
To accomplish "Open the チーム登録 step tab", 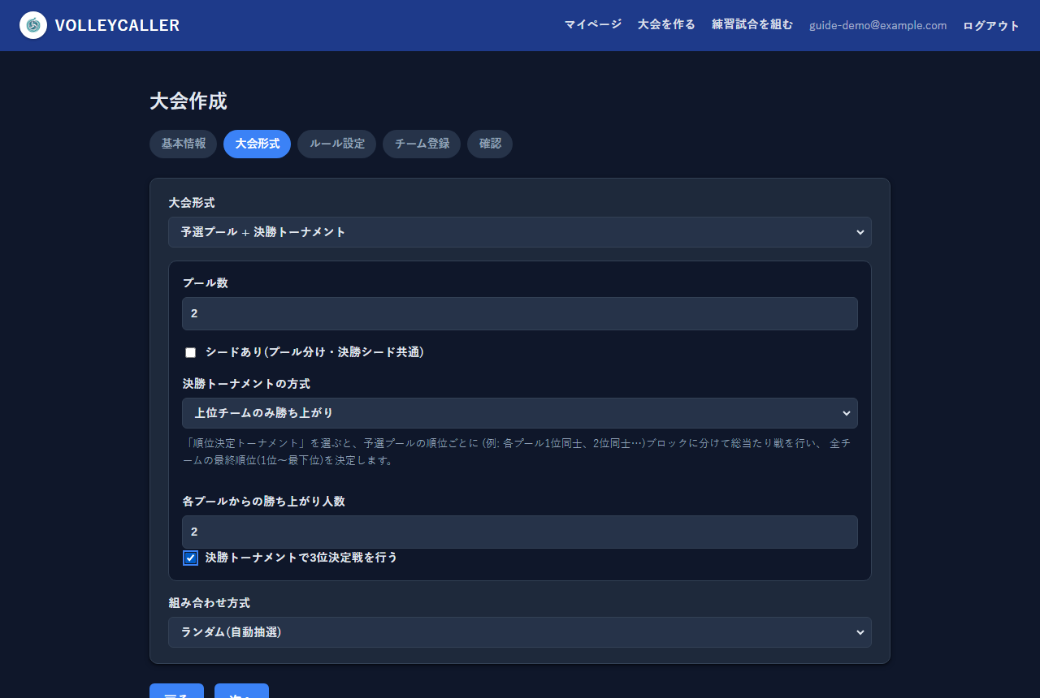I will pyautogui.click(x=422, y=144).
